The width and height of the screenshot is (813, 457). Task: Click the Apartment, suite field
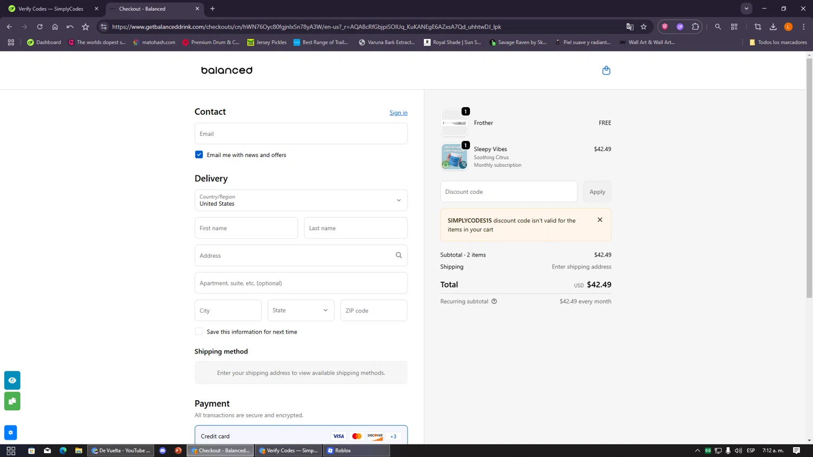point(301,283)
